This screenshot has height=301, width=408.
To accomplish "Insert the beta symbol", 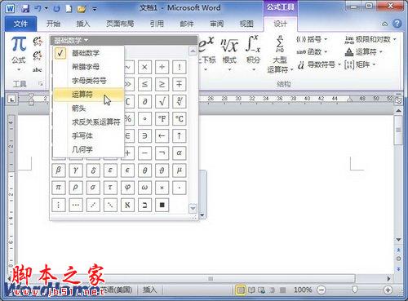I will coord(59,170).
